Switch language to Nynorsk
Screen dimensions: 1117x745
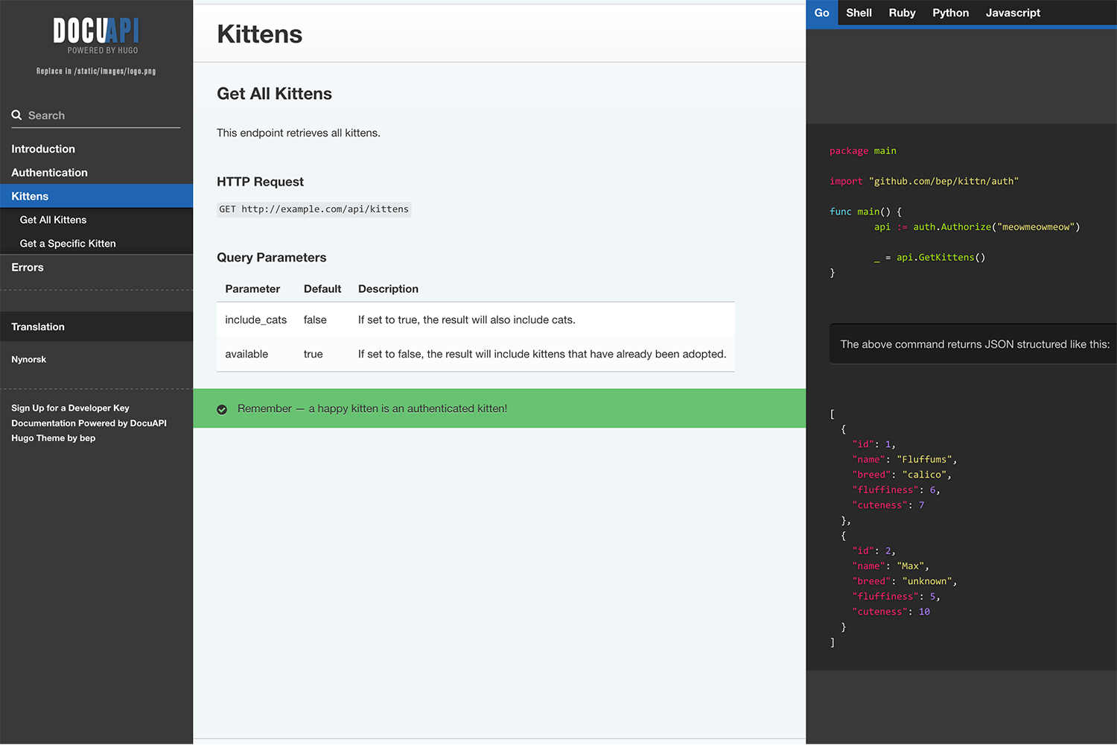(28, 359)
